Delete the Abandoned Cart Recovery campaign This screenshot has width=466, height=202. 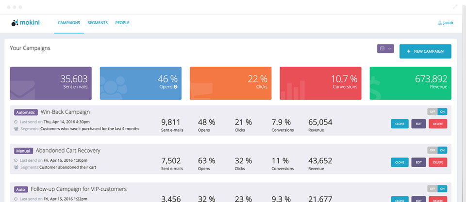[x=438, y=162]
